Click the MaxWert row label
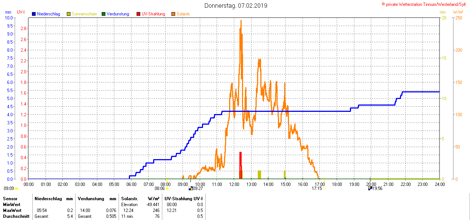This screenshot has height=220, width=470. 12,210
